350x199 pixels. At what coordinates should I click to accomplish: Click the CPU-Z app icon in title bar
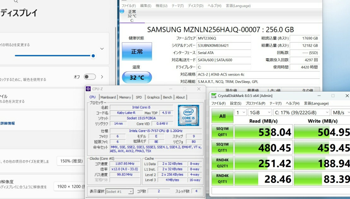pyautogui.click(x=88, y=89)
